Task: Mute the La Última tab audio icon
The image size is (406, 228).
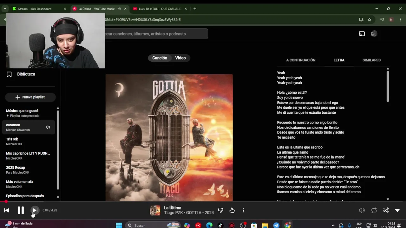Action: (x=119, y=9)
